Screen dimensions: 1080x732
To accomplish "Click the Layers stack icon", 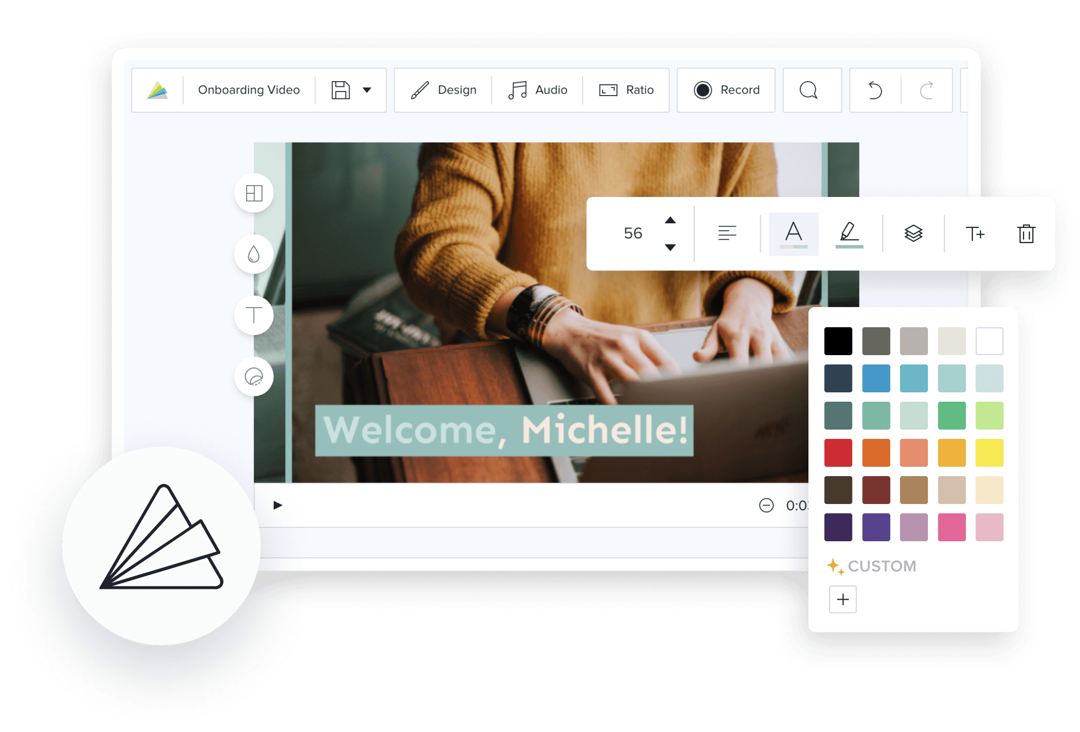I will tap(913, 234).
